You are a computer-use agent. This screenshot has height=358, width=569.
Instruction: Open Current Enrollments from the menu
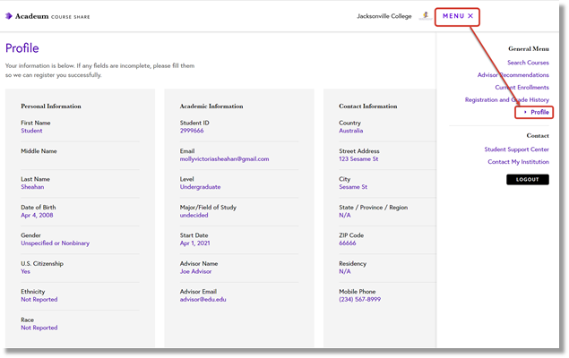[522, 88]
